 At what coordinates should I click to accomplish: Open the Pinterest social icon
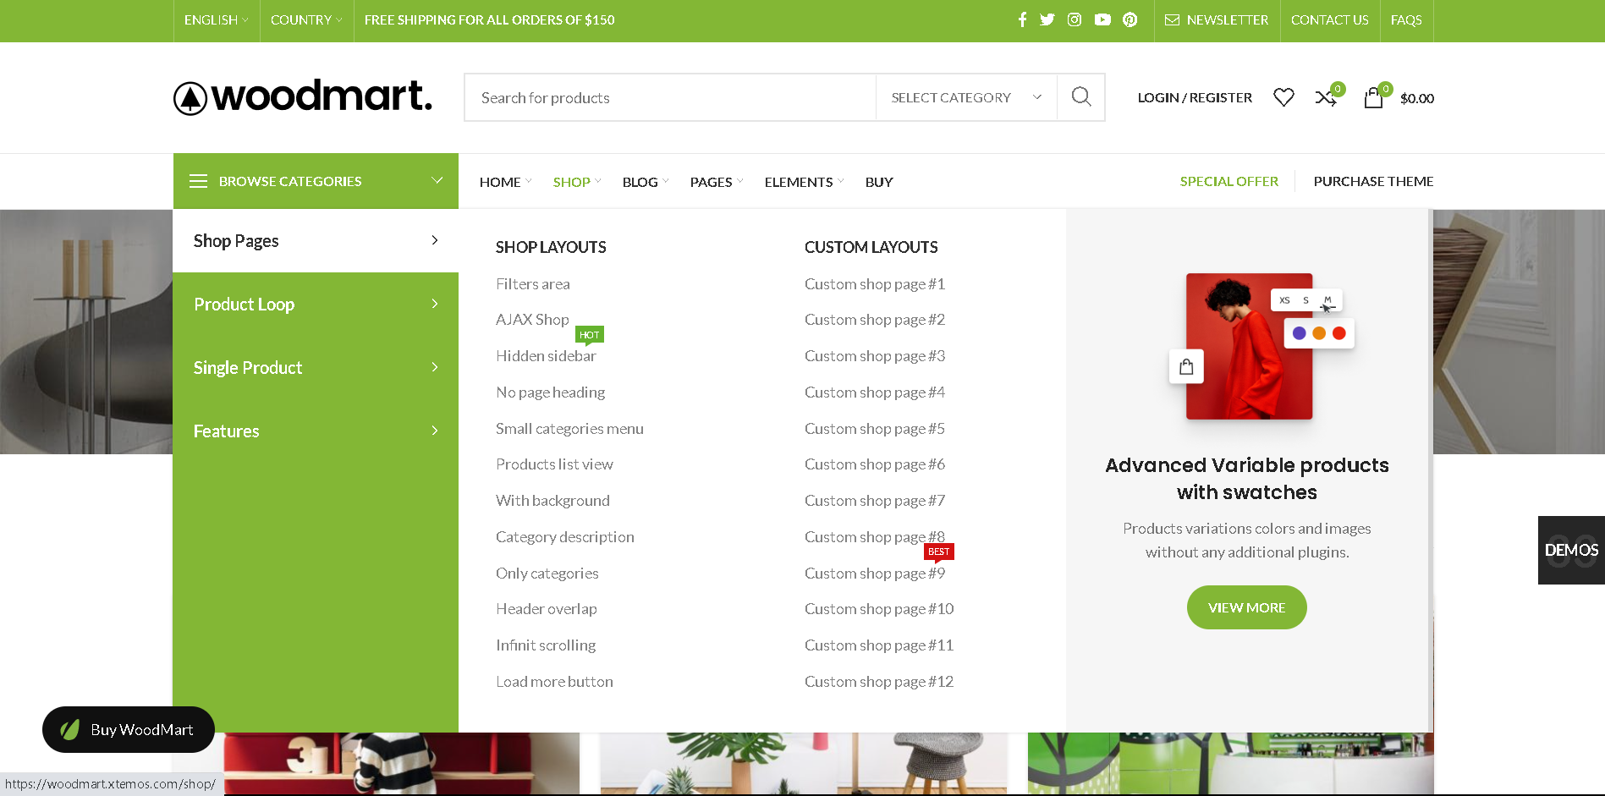pyautogui.click(x=1130, y=19)
